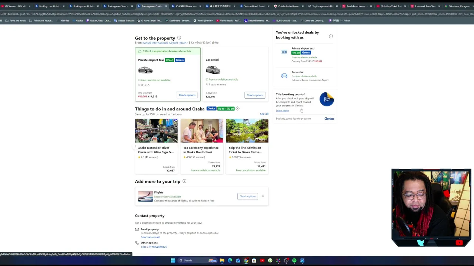Open Google Translate bookmark

[x=124, y=21]
